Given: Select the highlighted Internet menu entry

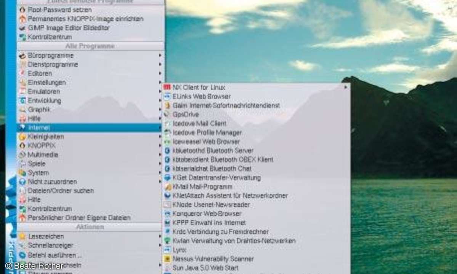Looking at the screenshot, I should [90, 127].
